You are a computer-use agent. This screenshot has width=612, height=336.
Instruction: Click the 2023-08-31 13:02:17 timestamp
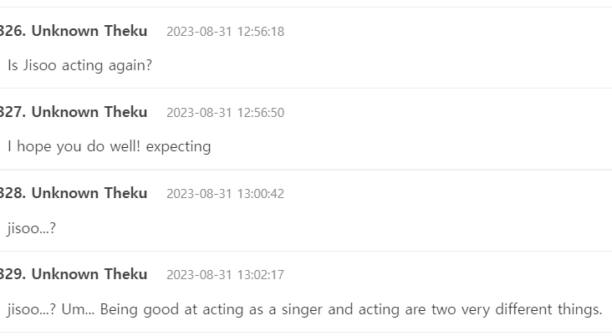[x=225, y=275]
